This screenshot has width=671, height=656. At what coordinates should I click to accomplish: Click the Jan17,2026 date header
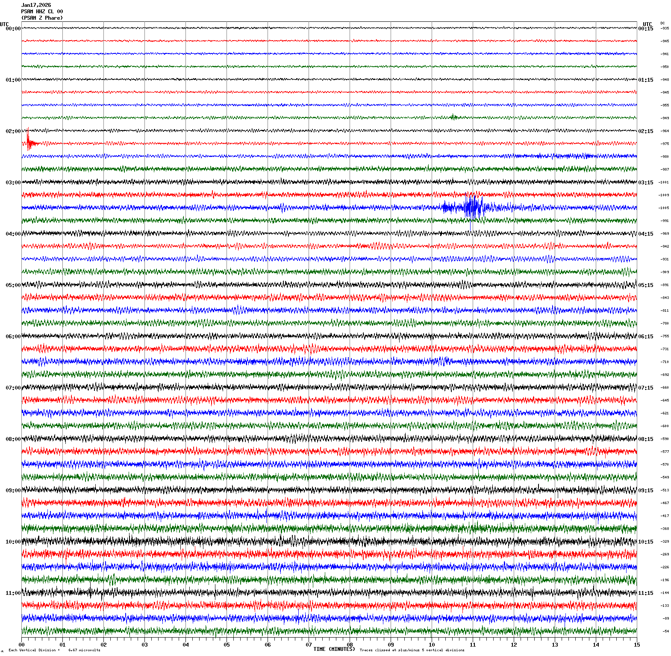coord(36,5)
